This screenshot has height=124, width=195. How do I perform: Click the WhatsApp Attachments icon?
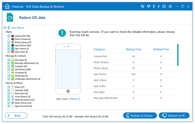[x=13, y=79]
